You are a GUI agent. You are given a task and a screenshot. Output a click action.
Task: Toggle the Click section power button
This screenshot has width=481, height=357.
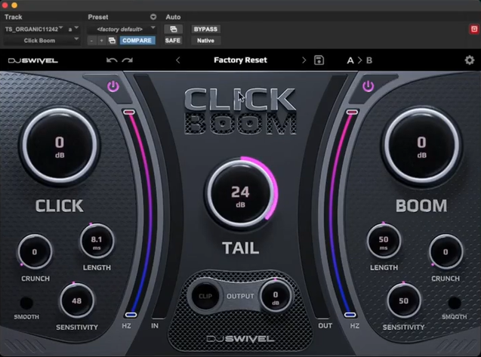click(113, 87)
